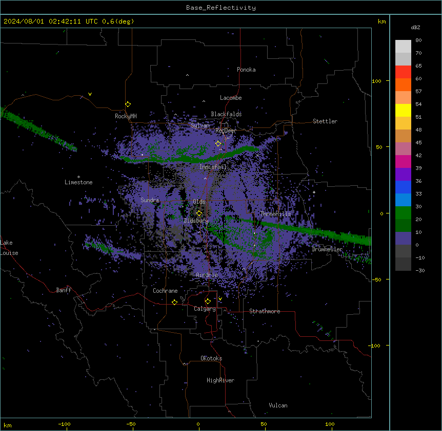Viewport: 442px width, 431px height.
Task: Select the bright green 20-30 dBZ legend swatch
Action: coord(403,213)
